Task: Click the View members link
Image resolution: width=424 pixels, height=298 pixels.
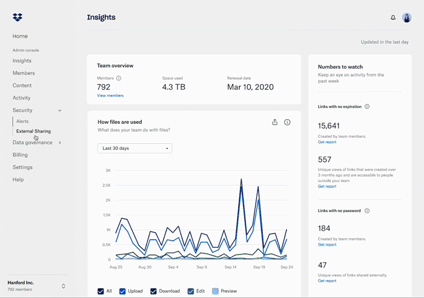Action: pyautogui.click(x=110, y=96)
